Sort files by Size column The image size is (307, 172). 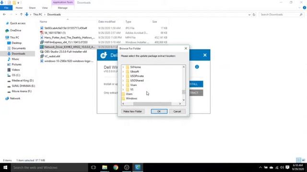click(154, 21)
